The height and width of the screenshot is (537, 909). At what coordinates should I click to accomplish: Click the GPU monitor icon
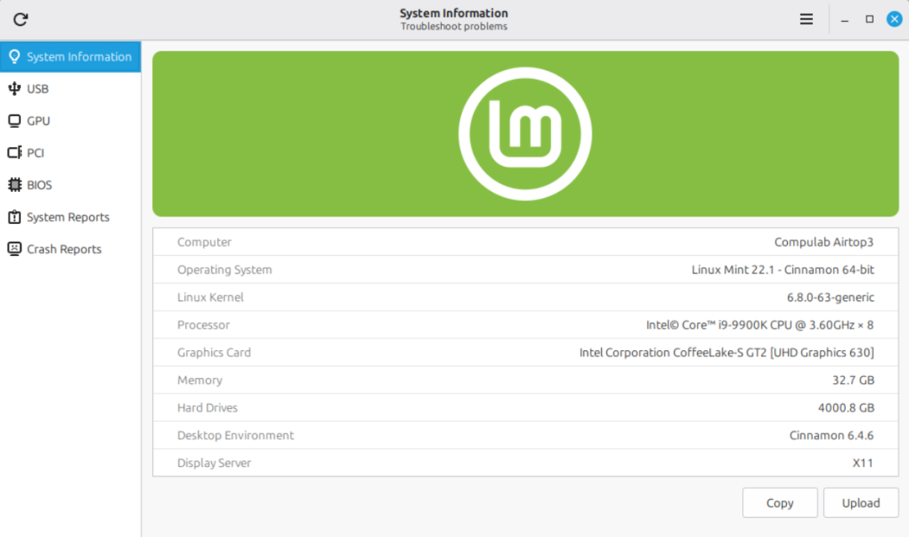click(x=14, y=120)
